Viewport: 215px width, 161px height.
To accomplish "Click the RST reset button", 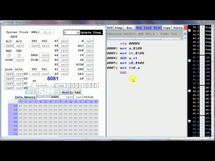I will (x=110, y=28).
